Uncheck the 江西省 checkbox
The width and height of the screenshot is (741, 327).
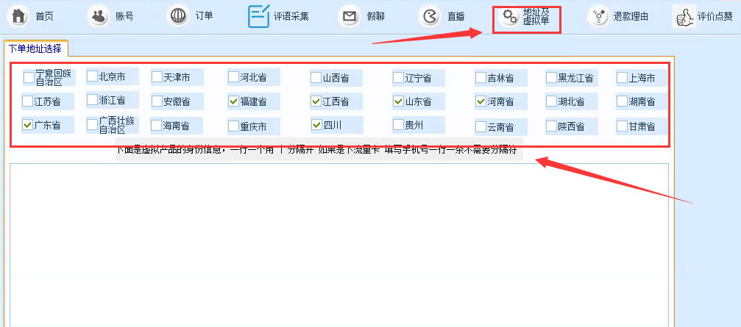pyautogui.click(x=316, y=101)
